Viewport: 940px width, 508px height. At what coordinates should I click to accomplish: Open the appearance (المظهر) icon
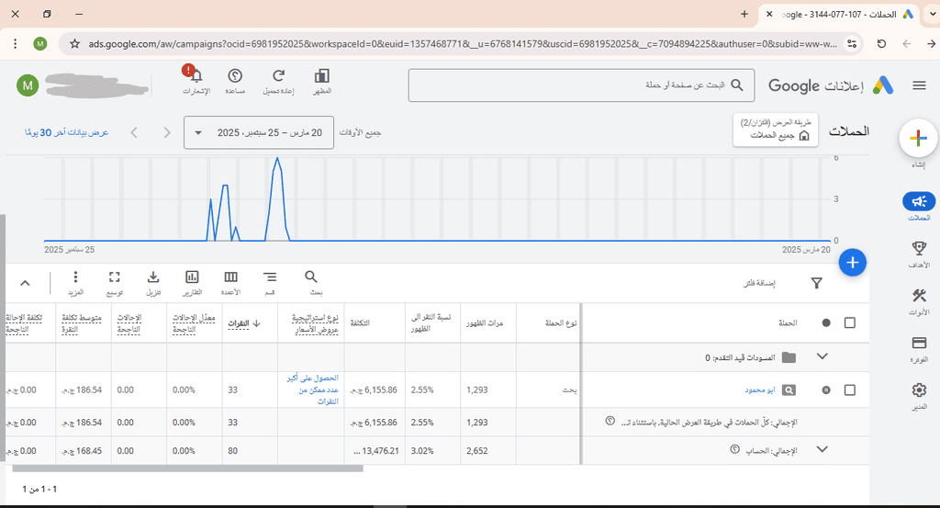pos(322,76)
